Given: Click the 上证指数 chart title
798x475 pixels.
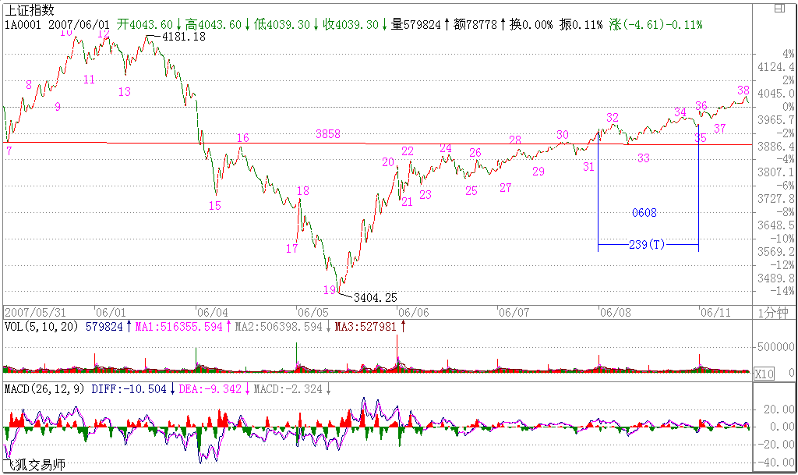Looking at the screenshot, I should tap(30, 9).
